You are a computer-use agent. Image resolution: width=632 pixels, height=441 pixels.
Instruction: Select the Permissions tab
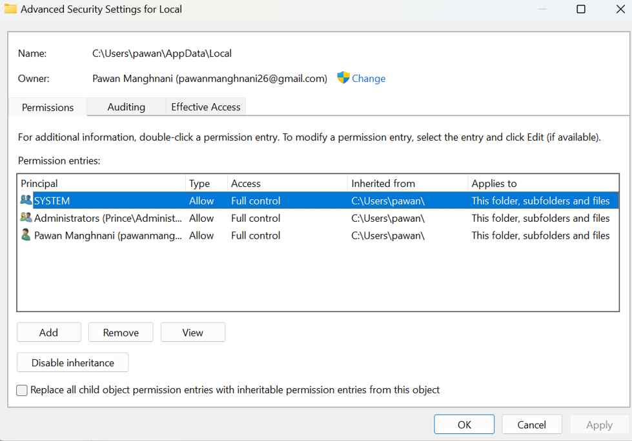pos(48,108)
